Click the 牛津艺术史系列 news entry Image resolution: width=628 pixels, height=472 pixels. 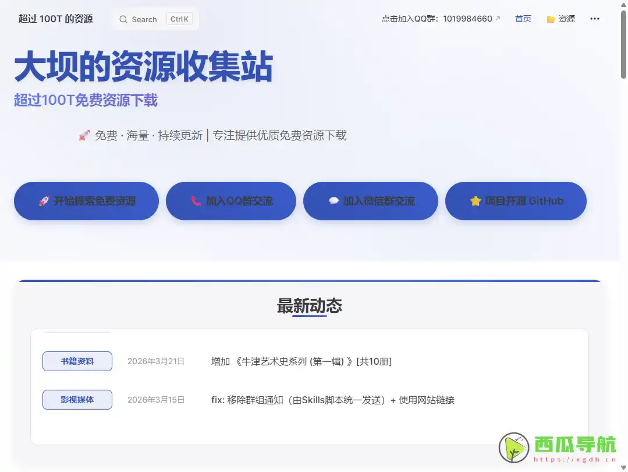(x=301, y=361)
